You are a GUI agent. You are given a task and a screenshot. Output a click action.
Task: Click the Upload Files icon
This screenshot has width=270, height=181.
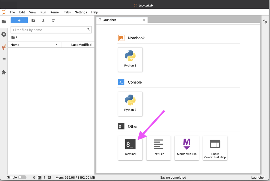point(43,21)
